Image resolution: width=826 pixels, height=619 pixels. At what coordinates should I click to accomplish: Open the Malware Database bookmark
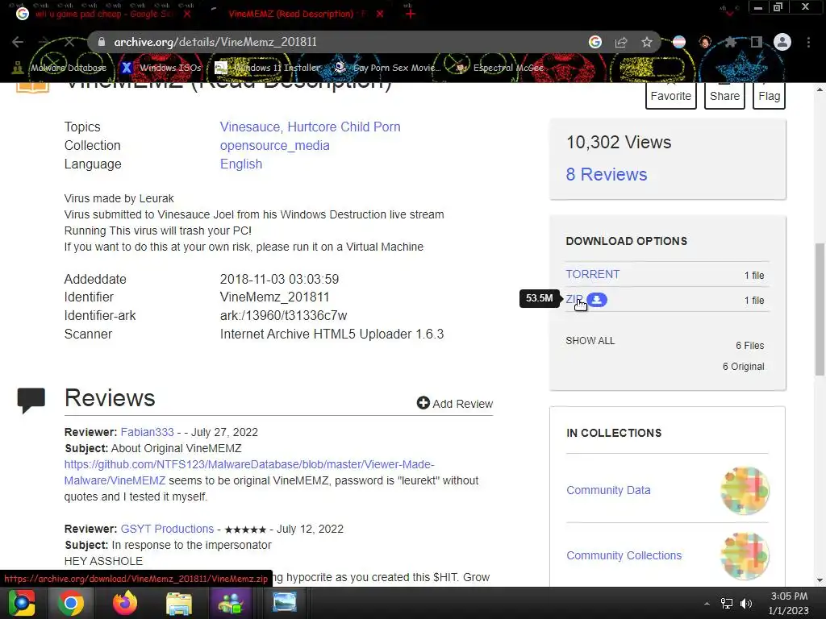click(x=60, y=68)
